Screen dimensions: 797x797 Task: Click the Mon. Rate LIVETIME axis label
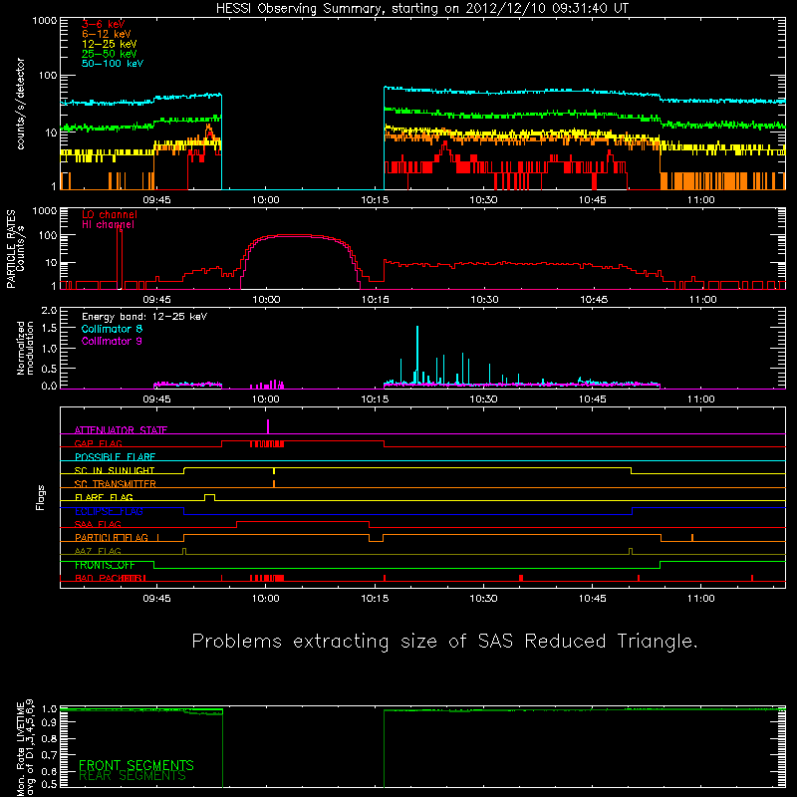pos(26,747)
